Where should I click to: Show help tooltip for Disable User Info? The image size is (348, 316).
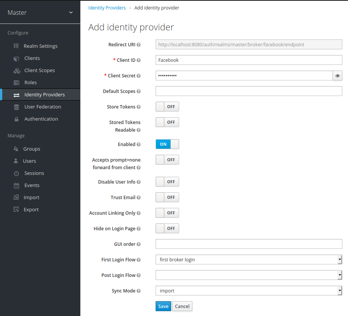click(x=139, y=182)
